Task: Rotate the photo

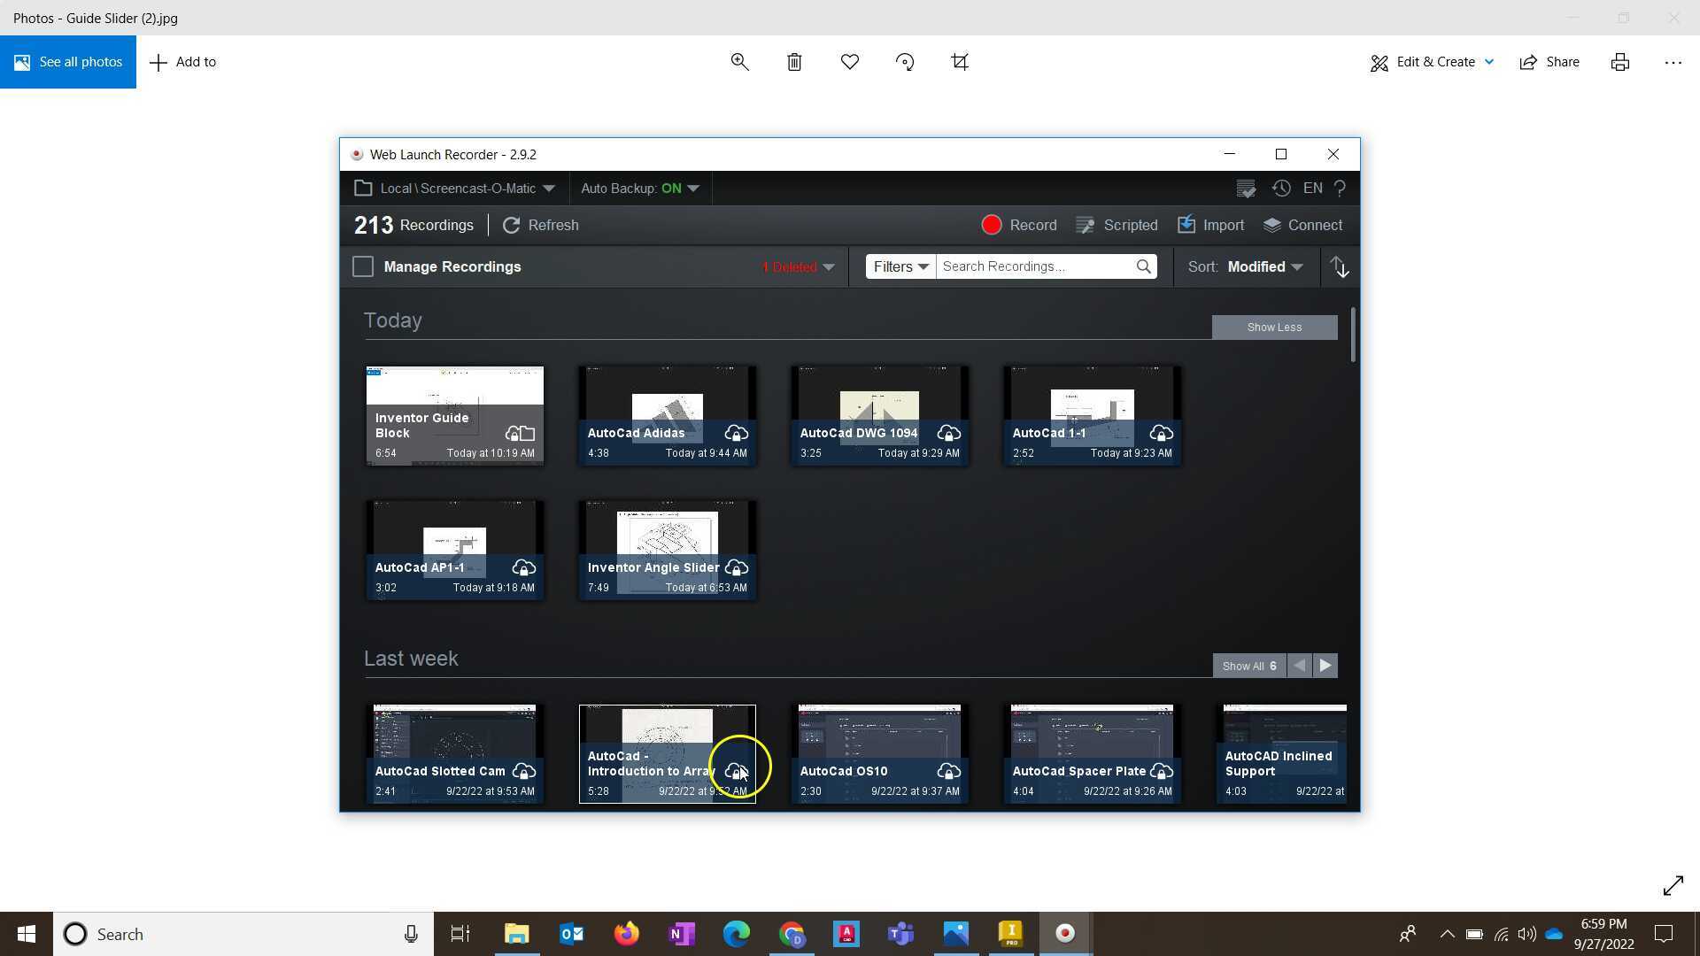Action: [x=905, y=62]
